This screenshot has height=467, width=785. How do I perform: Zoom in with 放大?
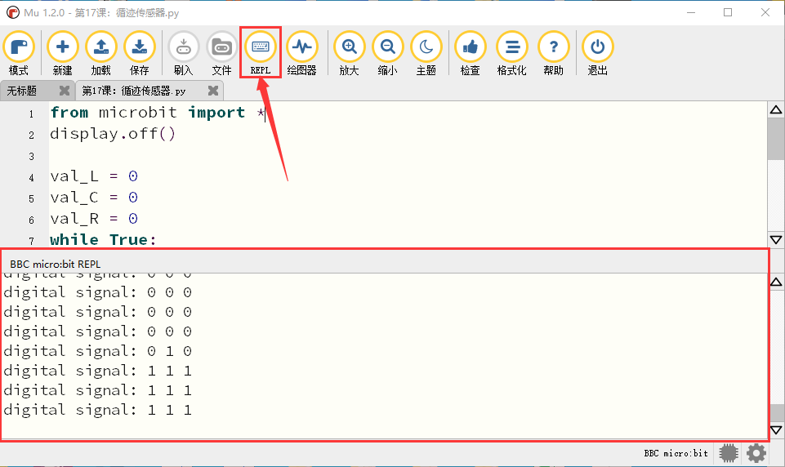(x=349, y=53)
